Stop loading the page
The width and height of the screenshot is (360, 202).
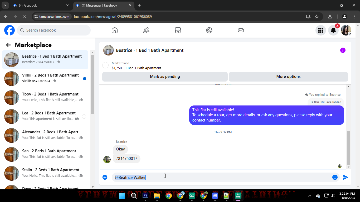click(x=25, y=17)
